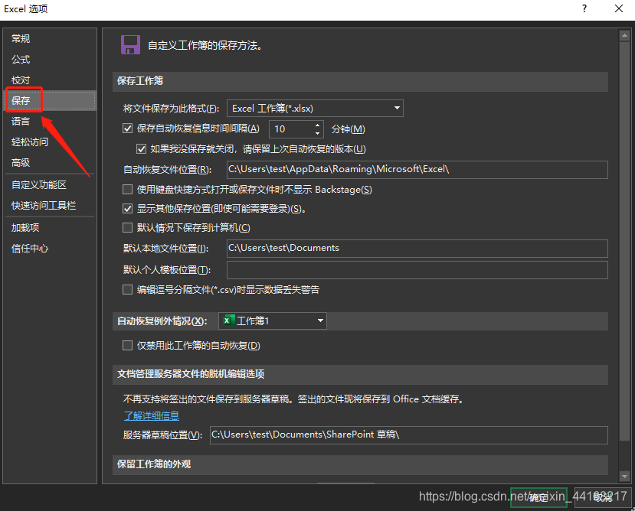The height and width of the screenshot is (511, 635).
Task: Click the empty 默认个人模板位置 field
Action: click(x=417, y=270)
